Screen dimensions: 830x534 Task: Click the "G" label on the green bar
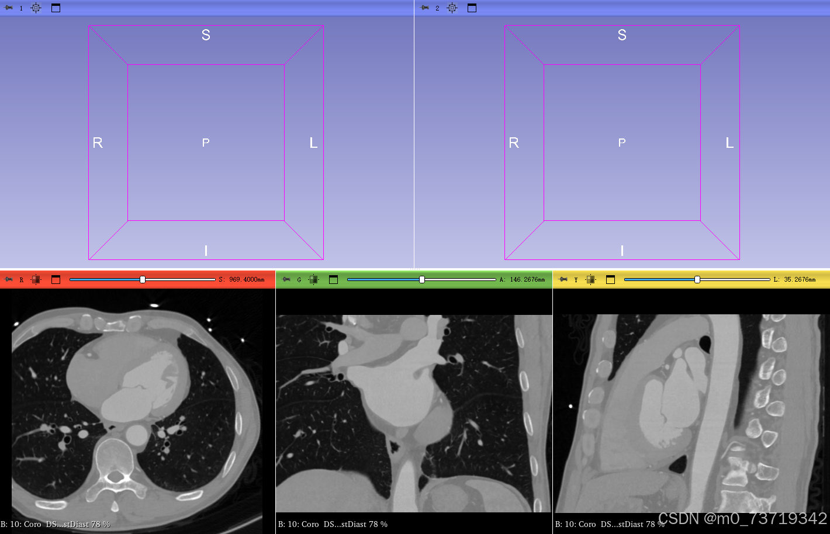coord(299,280)
